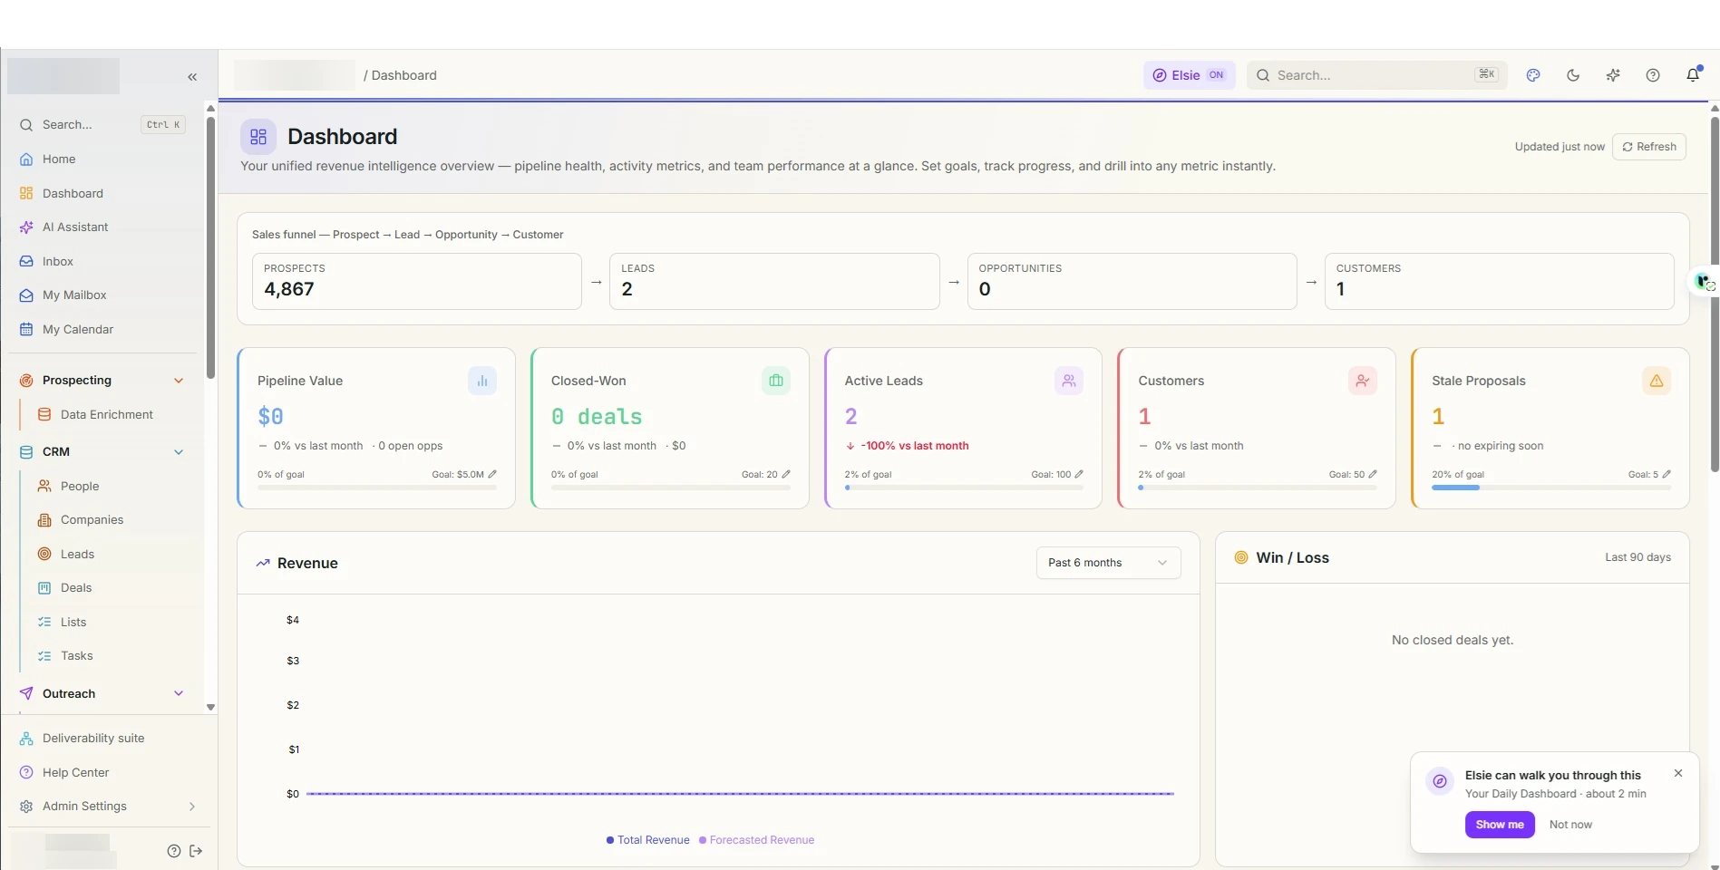Open the Past 6 months dropdown
1720x870 pixels.
[1108, 563]
